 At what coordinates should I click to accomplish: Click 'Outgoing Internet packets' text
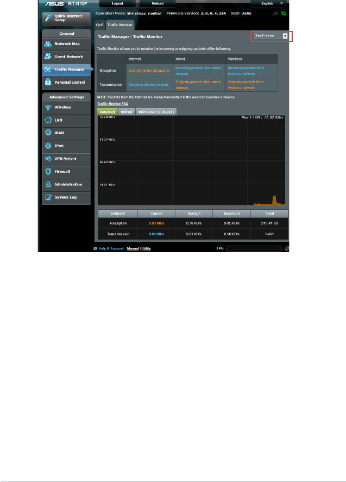click(148, 85)
